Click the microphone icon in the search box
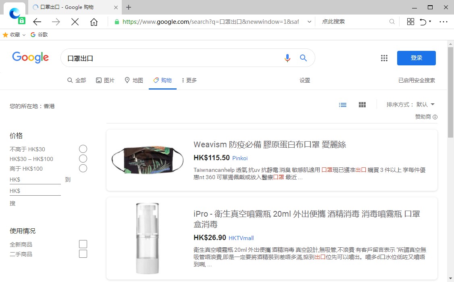This screenshot has width=454, height=282. tap(287, 58)
